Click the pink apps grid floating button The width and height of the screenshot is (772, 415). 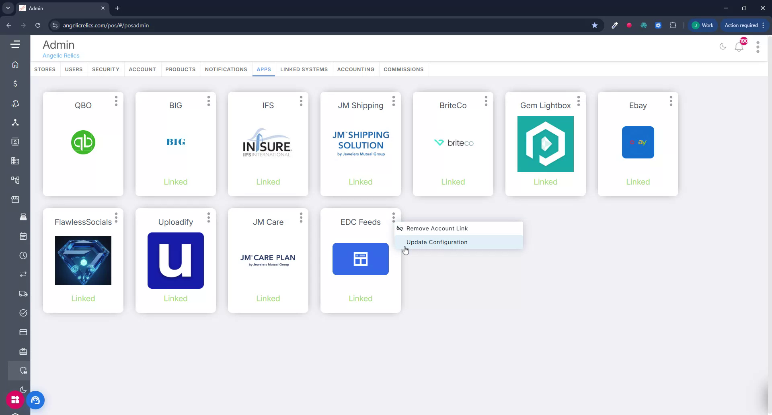[x=15, y=400]
